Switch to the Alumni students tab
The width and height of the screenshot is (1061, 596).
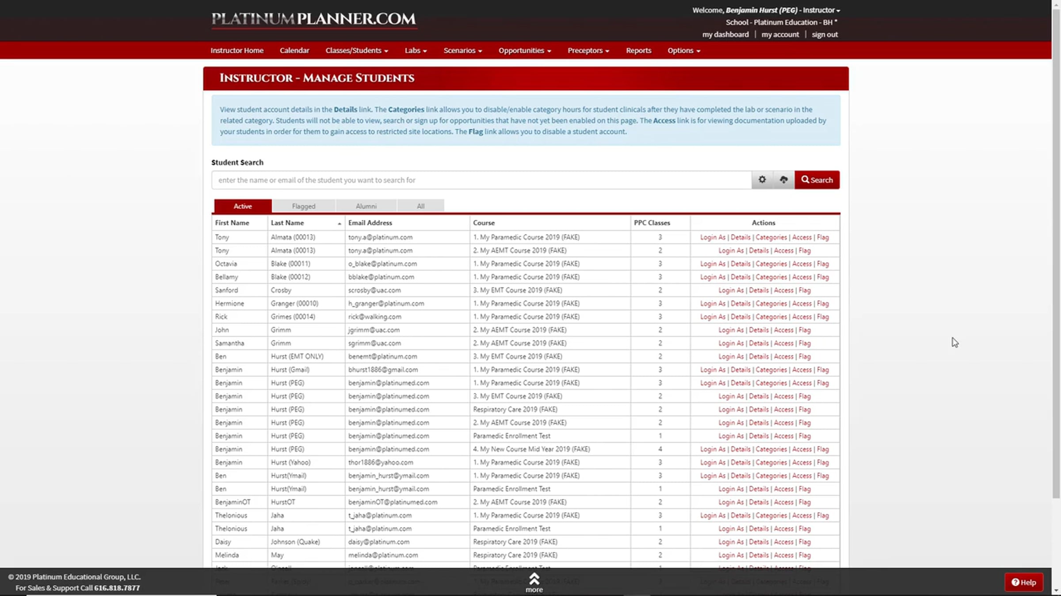click(x=366, y=206)
